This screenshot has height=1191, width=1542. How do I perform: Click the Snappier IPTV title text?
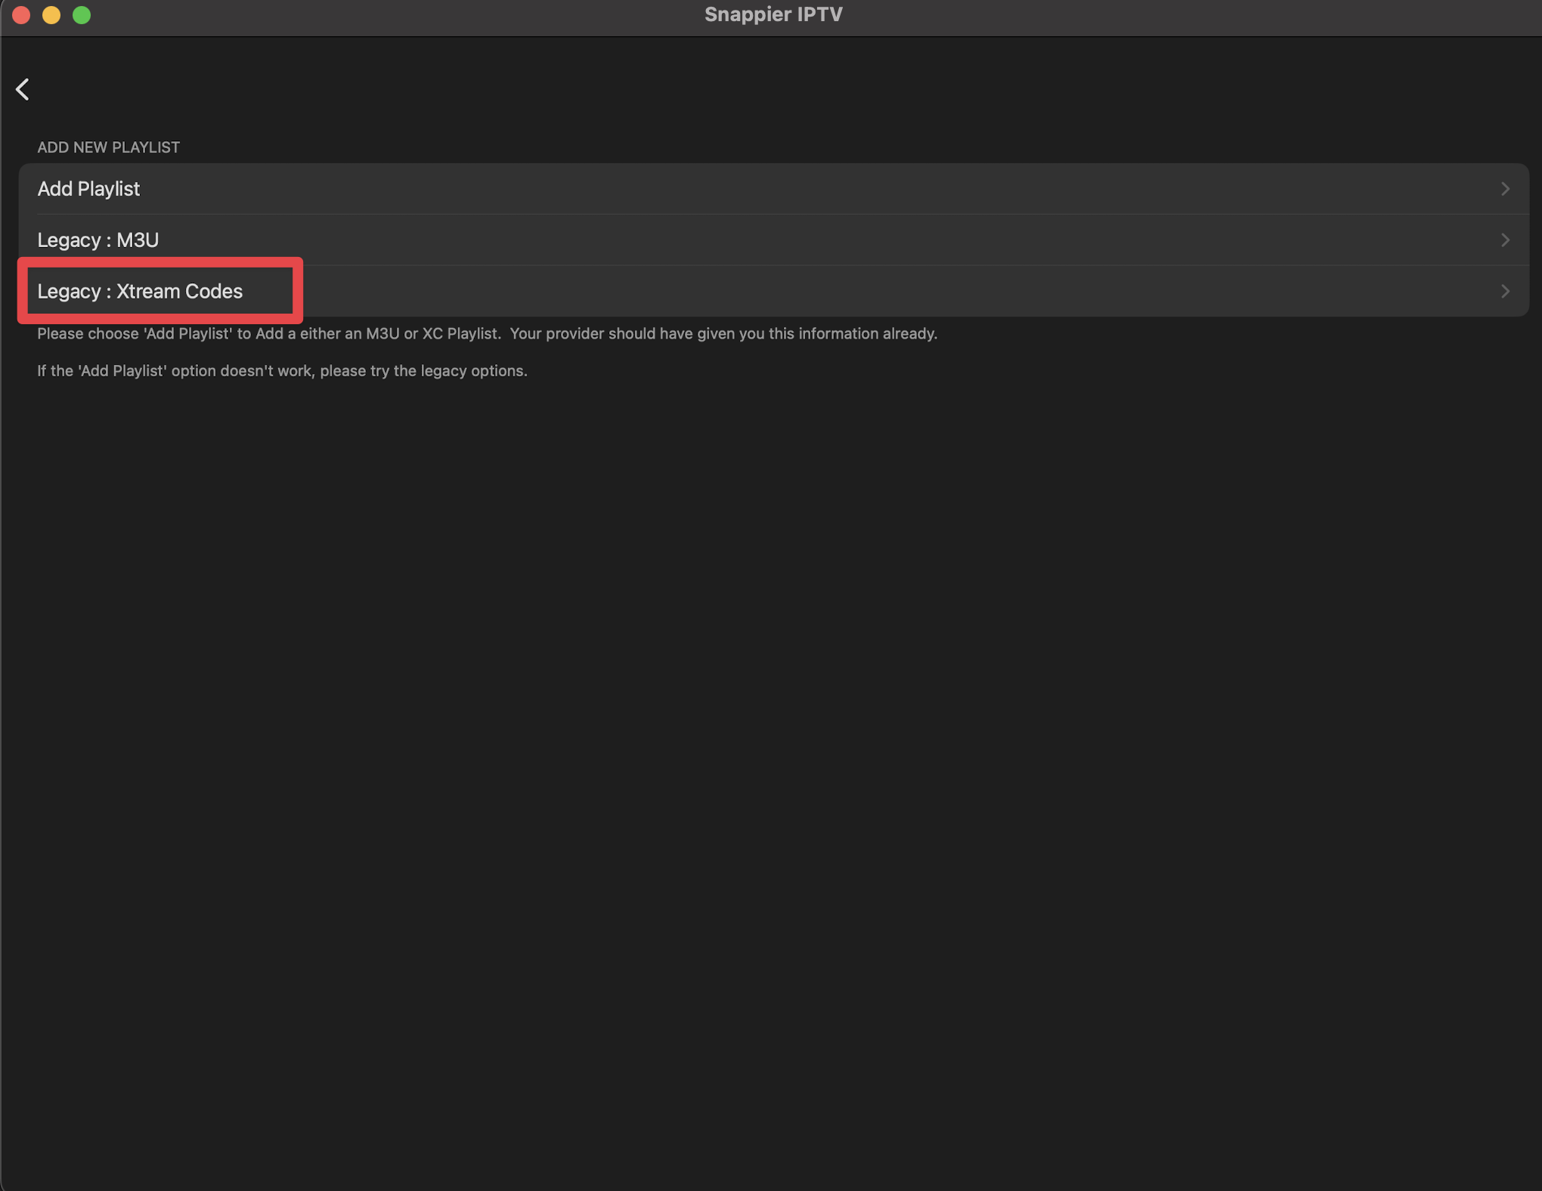773,15
